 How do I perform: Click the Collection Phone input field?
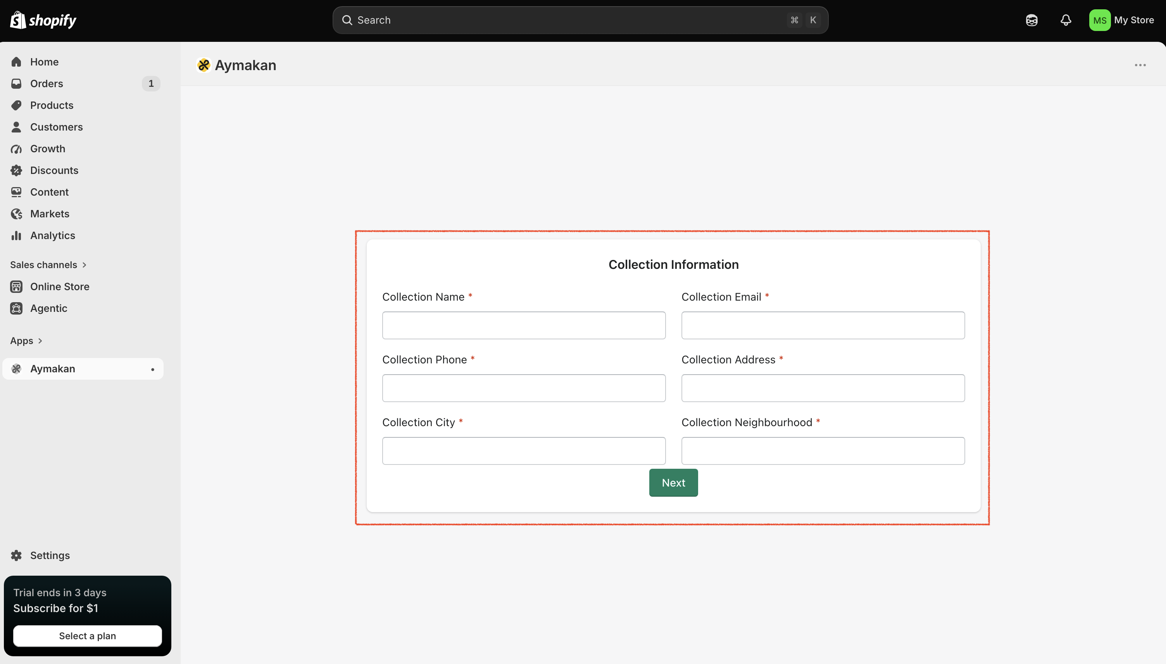[524, 388]
